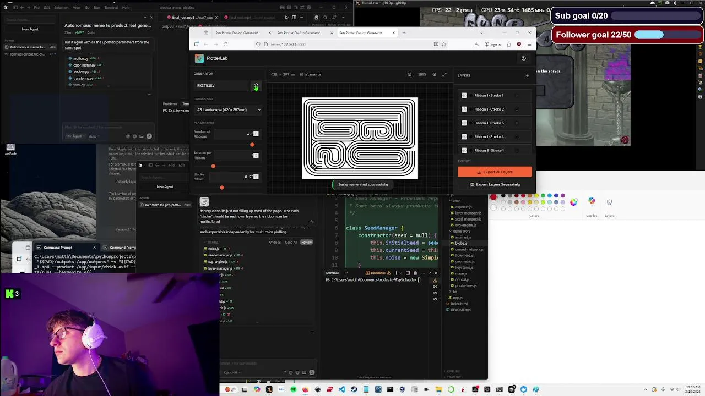Screen dimensions: 705x396
Task: Run the file with play icon in top editor
Action: 286,17
